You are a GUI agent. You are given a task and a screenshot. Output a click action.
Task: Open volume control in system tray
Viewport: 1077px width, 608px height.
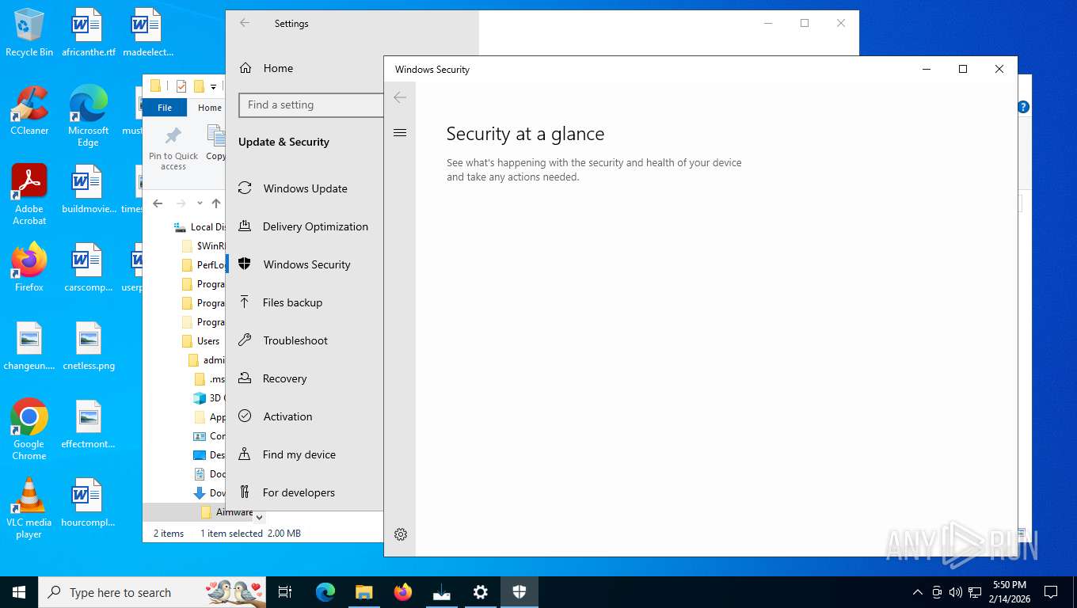[x=956, y=592]
